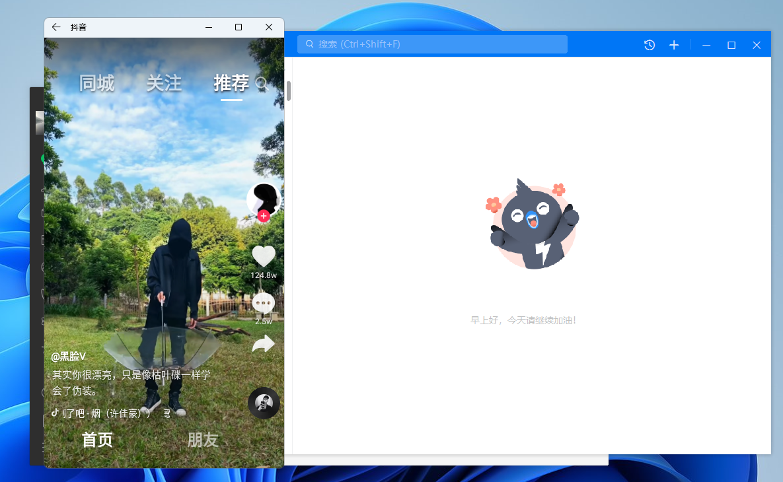Open the 朋友 bottom tab
The width and height of the screenshot is (783, 482).
[203, 440]
